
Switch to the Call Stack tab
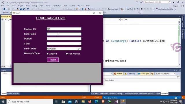click(95, 94)
